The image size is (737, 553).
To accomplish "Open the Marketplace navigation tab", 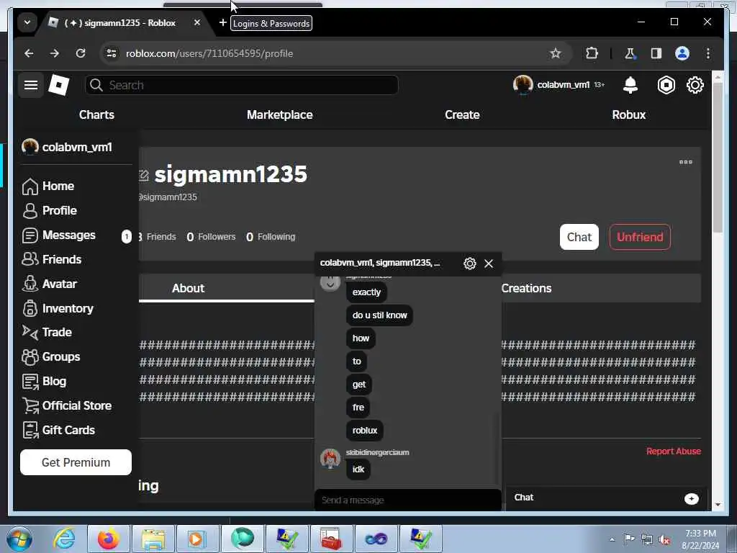I will [280, 114].
